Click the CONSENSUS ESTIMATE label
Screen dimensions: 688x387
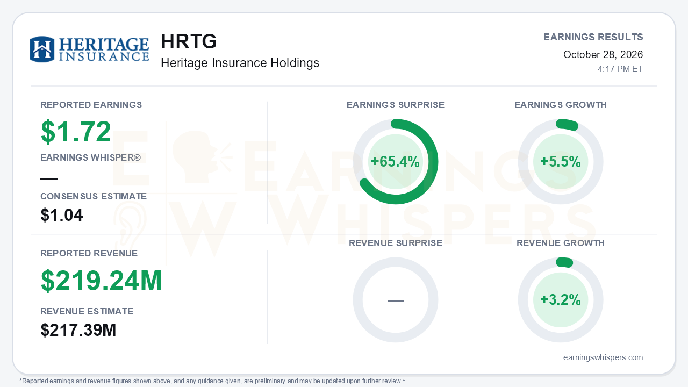[94, 196]
